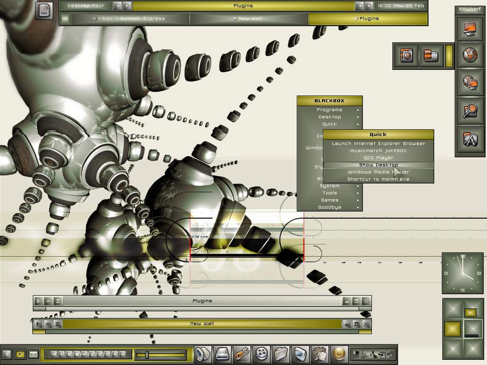This screenshot has width=487, height=365.
Task: Switch to Plugins task in taskbar
Action: pos(368,19)
